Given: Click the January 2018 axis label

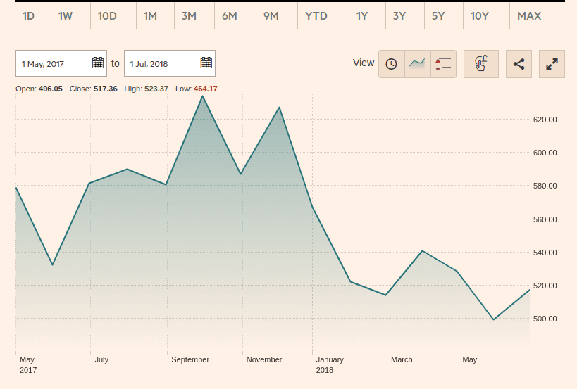Looking at the screenshot, I should (x=330, y=365).
